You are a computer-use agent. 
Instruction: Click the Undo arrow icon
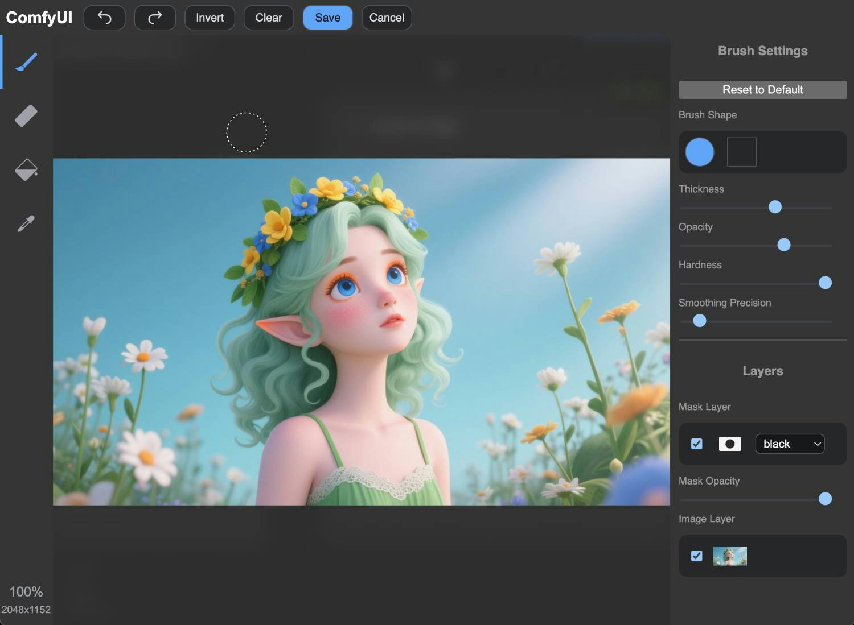point(104,18)
